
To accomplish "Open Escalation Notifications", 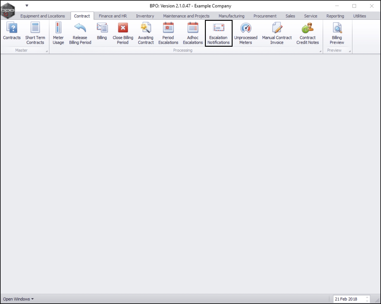I will [x=218, y=33].
